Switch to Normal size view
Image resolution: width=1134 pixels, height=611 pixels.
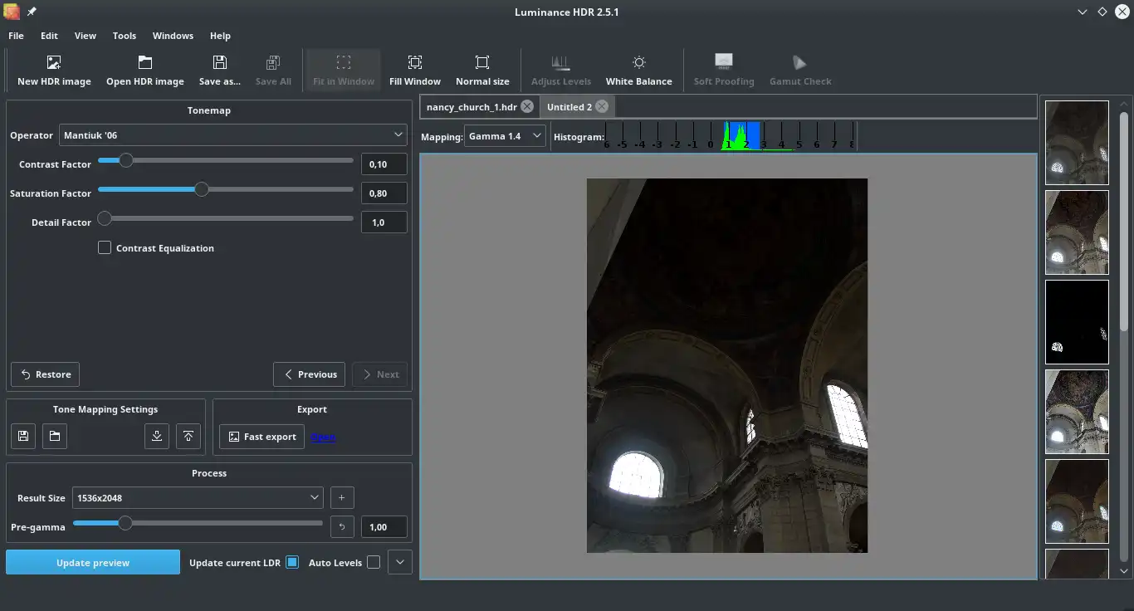point(482,70)
